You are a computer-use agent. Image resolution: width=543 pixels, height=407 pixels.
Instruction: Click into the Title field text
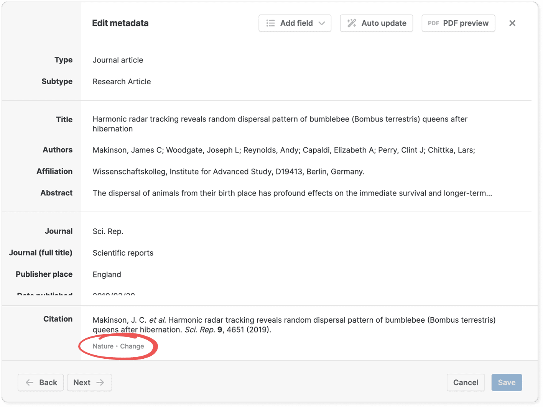280,124
